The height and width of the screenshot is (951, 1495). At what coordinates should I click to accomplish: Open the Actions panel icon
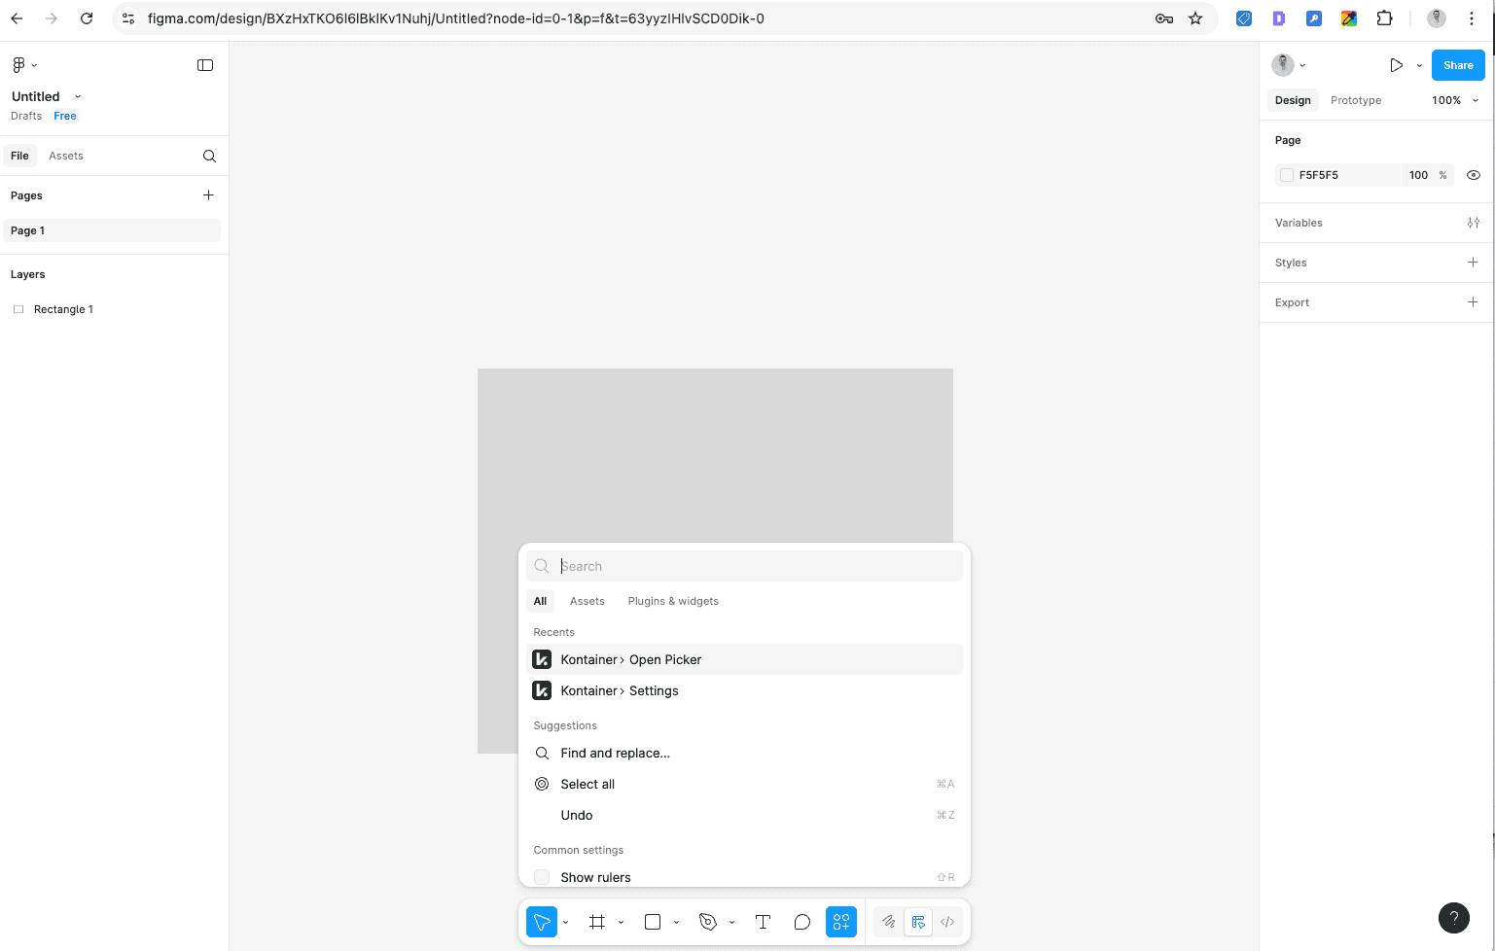pyautogui.click(x=841, y=922)
